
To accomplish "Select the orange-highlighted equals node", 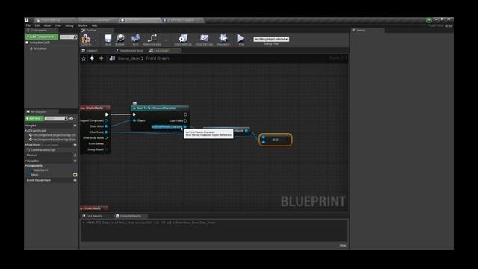I will coord(276,140).
